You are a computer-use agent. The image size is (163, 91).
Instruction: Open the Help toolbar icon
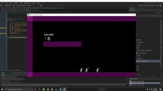(x=31, y=6)
